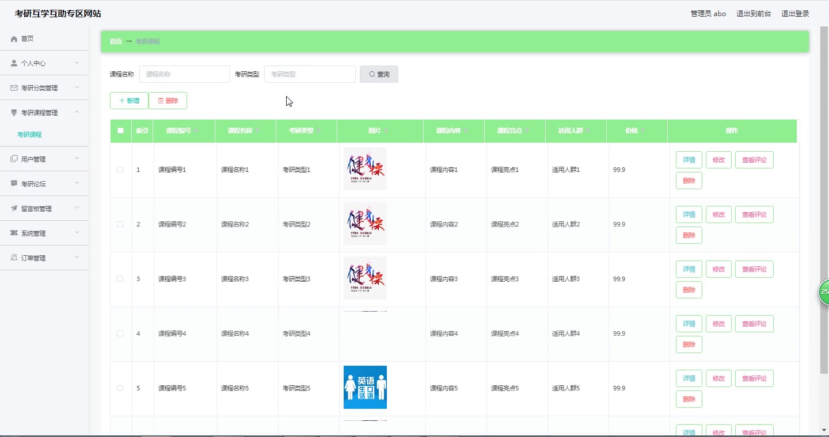Open 详情 for row 课程名称4
The height and width of the screenshot is (437, 829).
(689, 324)
